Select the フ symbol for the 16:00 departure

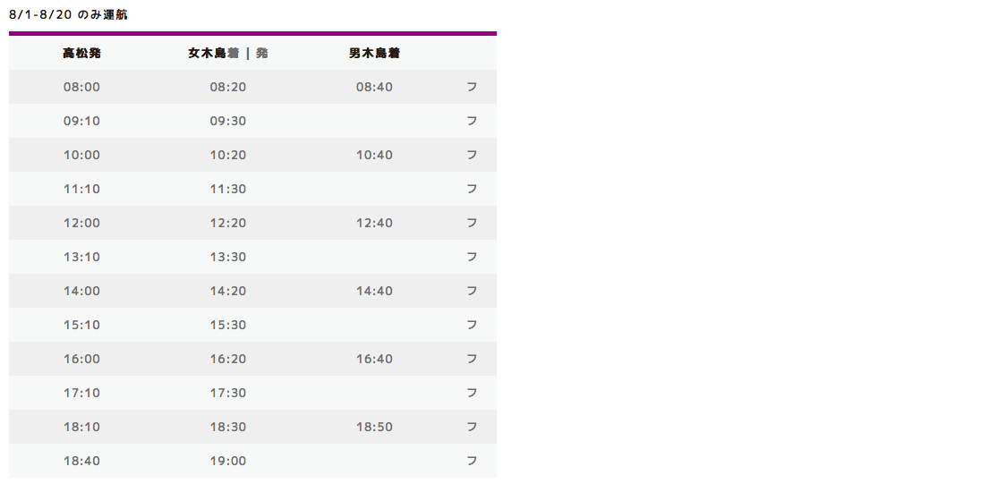pos(472,359)
